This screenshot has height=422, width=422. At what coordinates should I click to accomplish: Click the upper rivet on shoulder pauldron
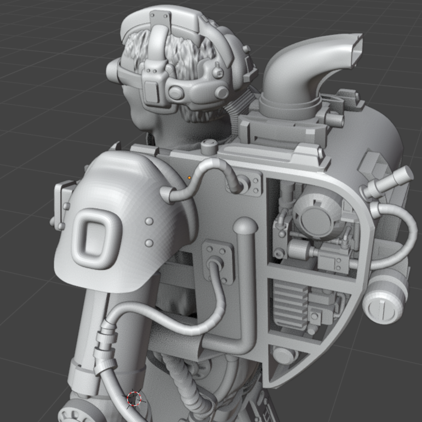pyautogui.click(x=149, y=221)
